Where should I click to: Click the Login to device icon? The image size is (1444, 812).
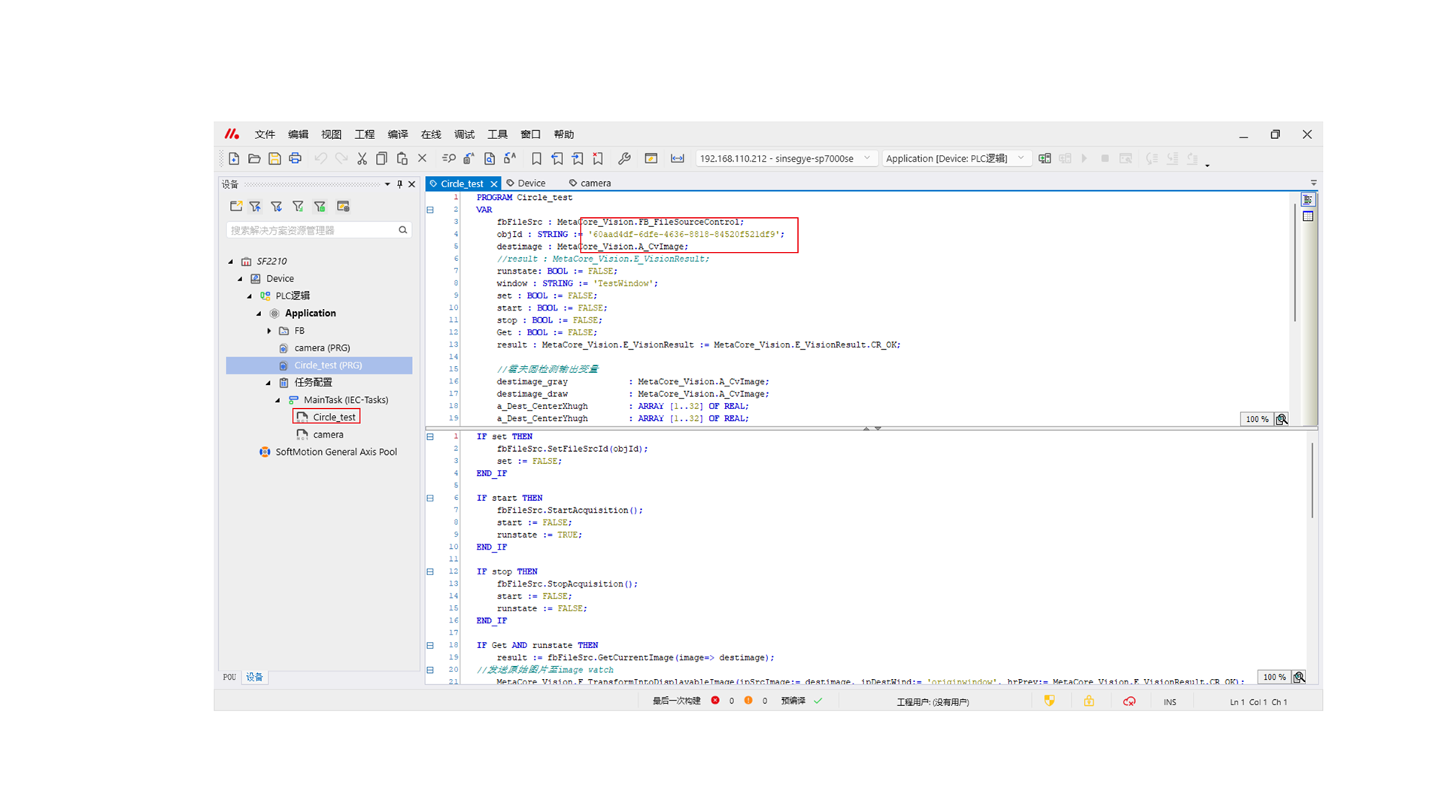click(1045, 159)
